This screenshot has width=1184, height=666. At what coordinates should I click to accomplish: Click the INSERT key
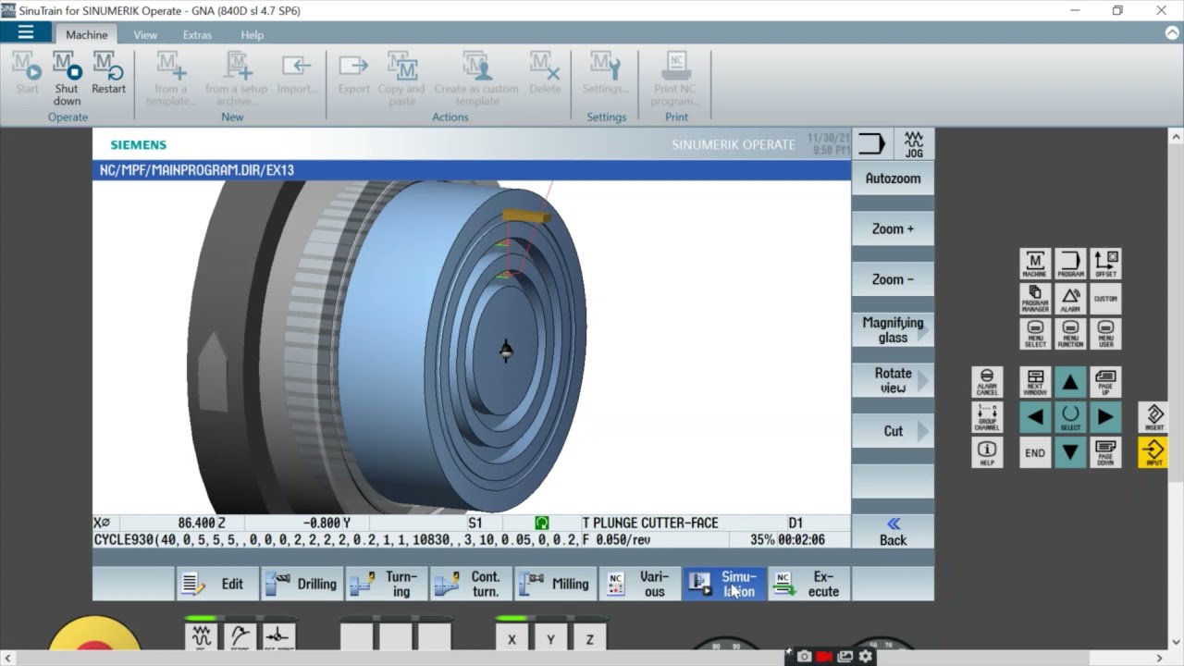pos(1153,417)
